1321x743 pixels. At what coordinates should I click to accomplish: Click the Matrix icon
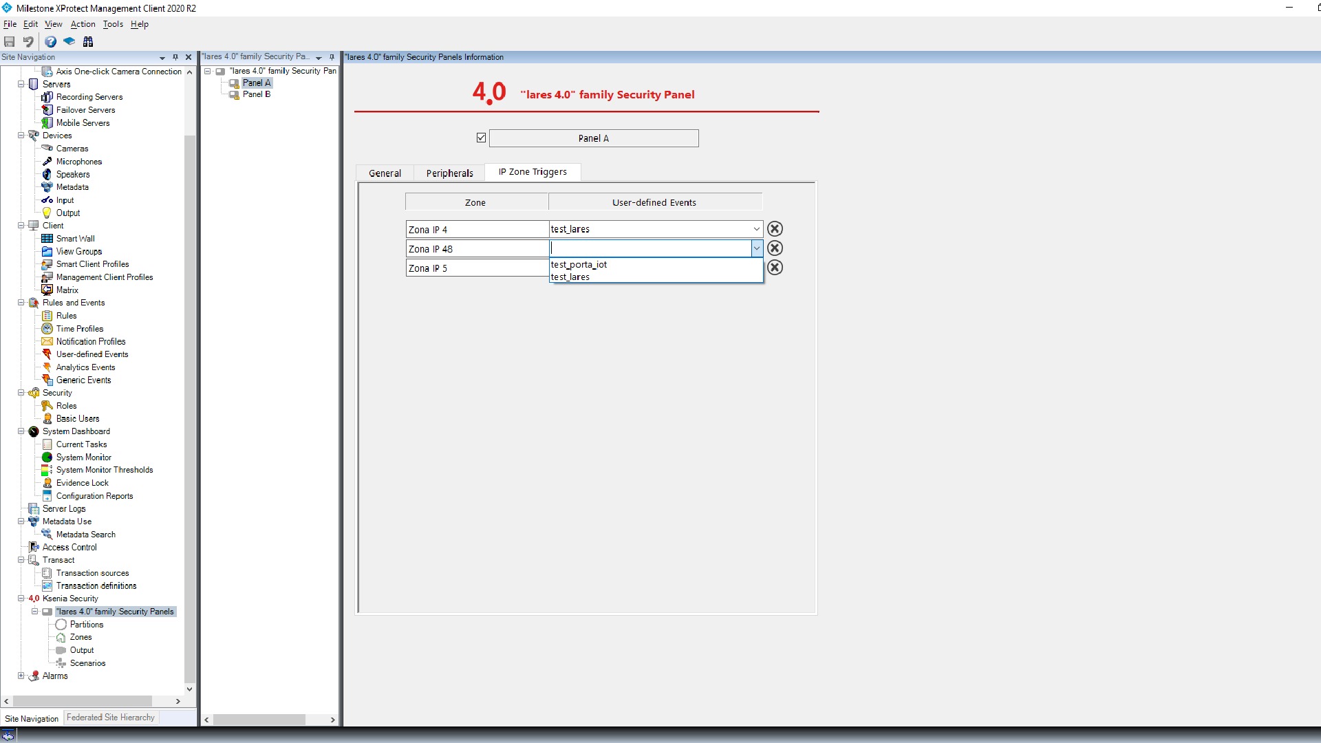[47, 290]
